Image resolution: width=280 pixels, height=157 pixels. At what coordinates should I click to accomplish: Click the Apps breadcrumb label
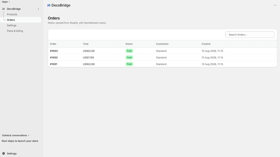5,2
